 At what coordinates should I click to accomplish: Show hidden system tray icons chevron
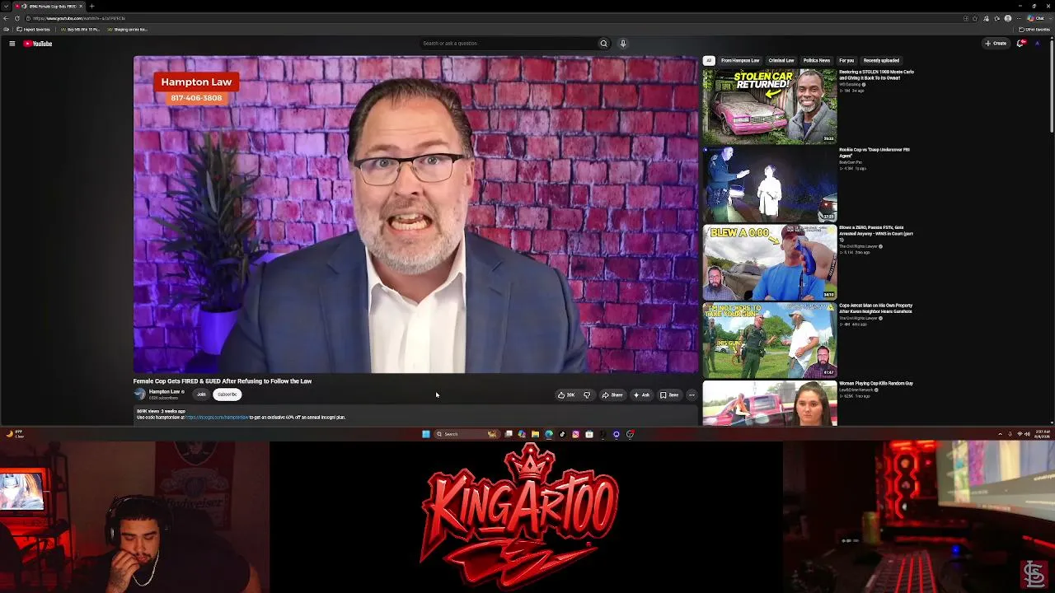point(1000,434)
